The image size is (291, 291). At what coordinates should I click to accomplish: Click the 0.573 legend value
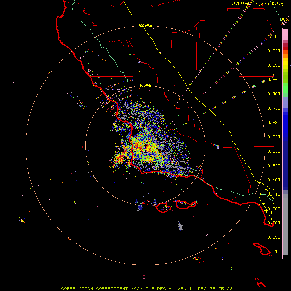[274, 151]
